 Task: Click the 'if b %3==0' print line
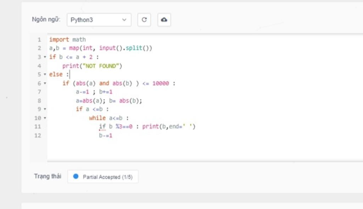(147, 126)
